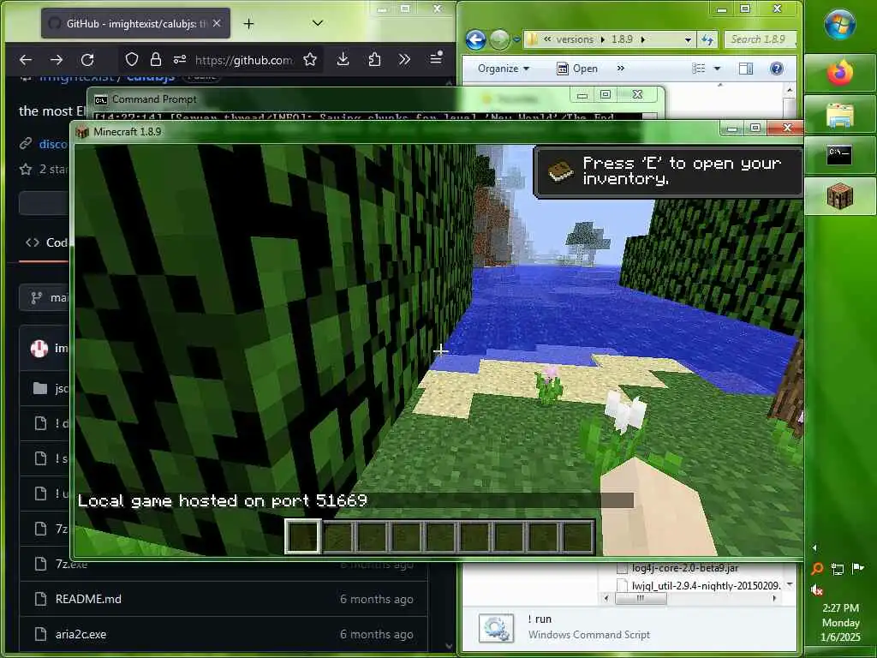The width and height of the screenshot is (877, 658).
Task: Click the github.com URL field
Action: coord(243,60)
